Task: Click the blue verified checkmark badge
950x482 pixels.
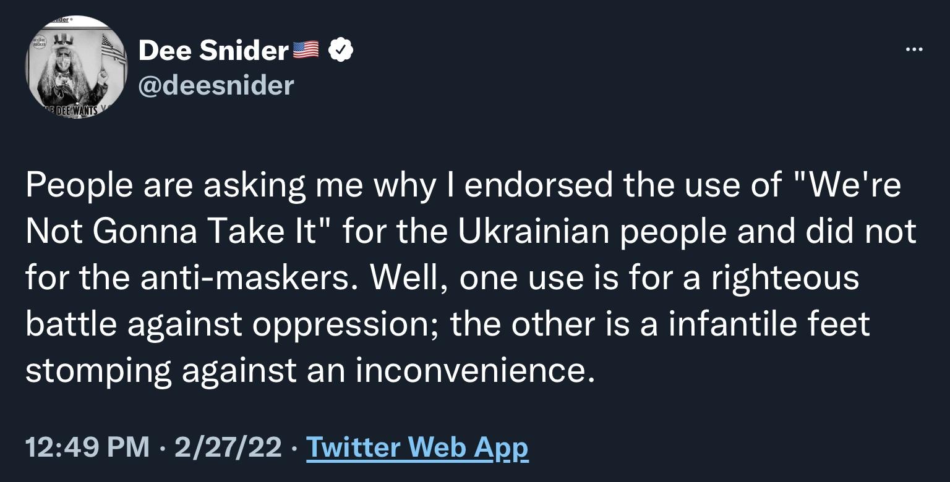Action: (x=341, y=51)
